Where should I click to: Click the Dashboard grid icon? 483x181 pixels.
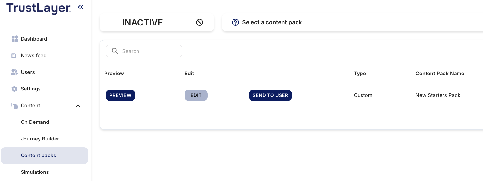(x=15, y=39)
